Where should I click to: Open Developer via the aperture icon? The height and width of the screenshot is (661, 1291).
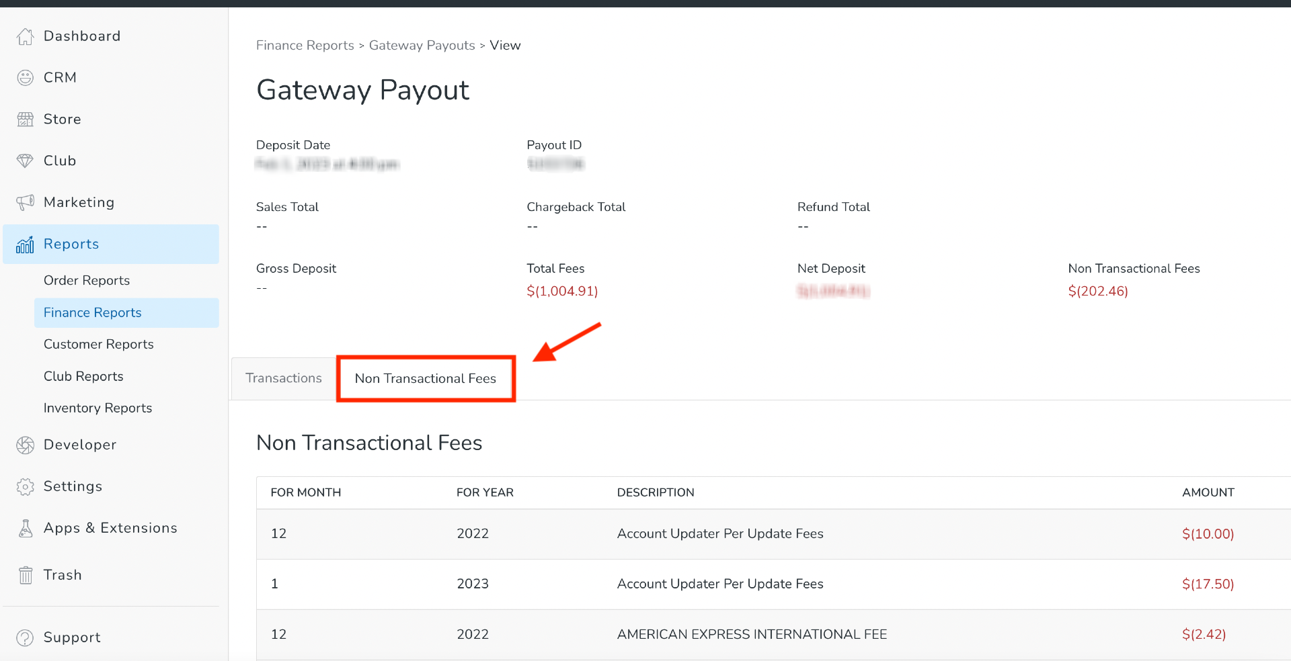[x=26, y=445]
